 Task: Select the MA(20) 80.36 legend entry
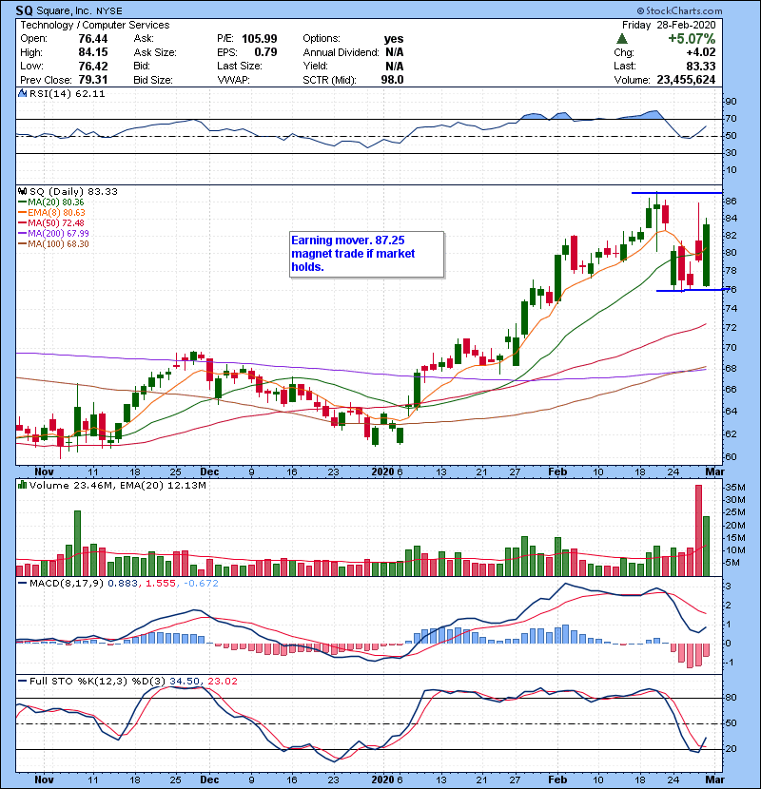click(51, 202)
